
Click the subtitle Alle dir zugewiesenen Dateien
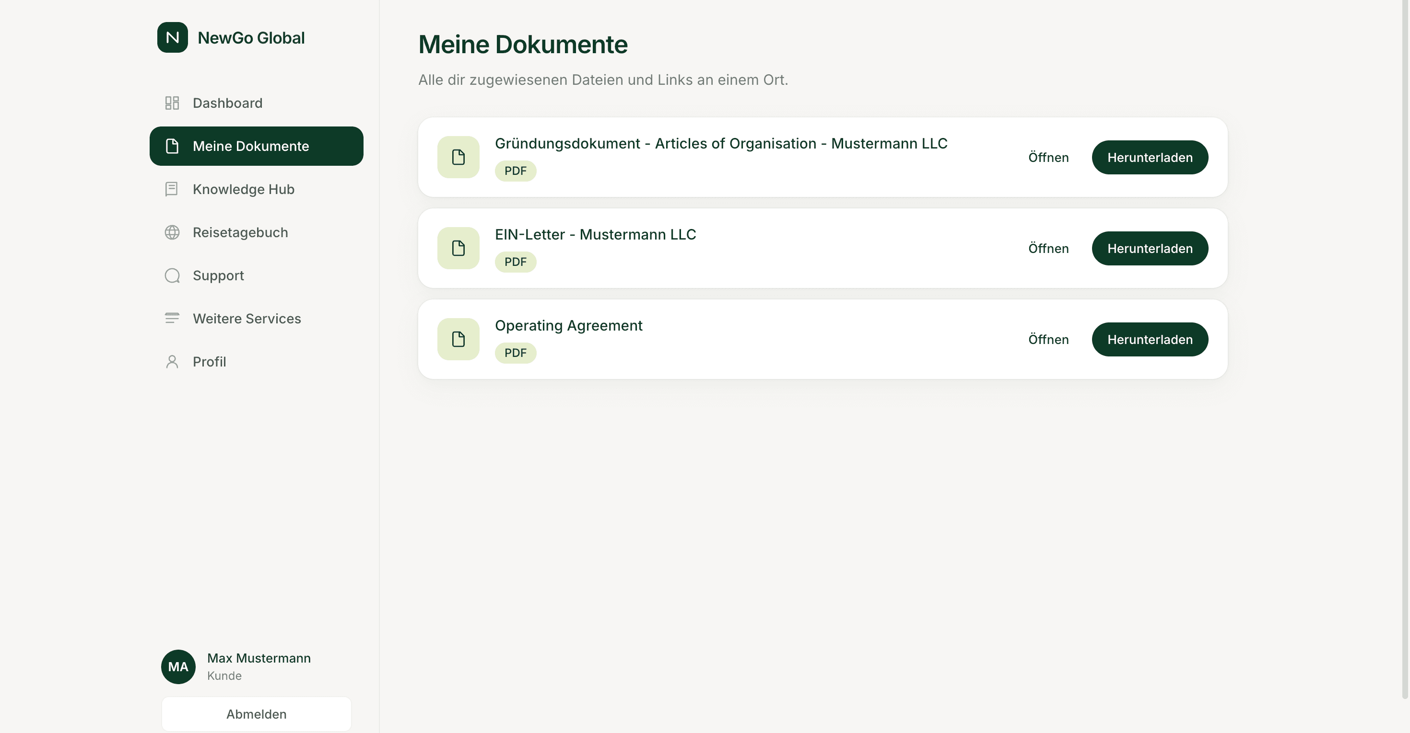point(603,80)
